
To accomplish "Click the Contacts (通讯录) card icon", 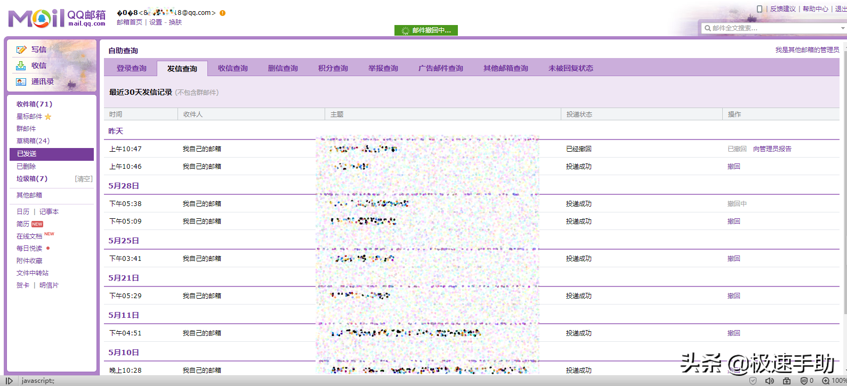I will (21, 81).
